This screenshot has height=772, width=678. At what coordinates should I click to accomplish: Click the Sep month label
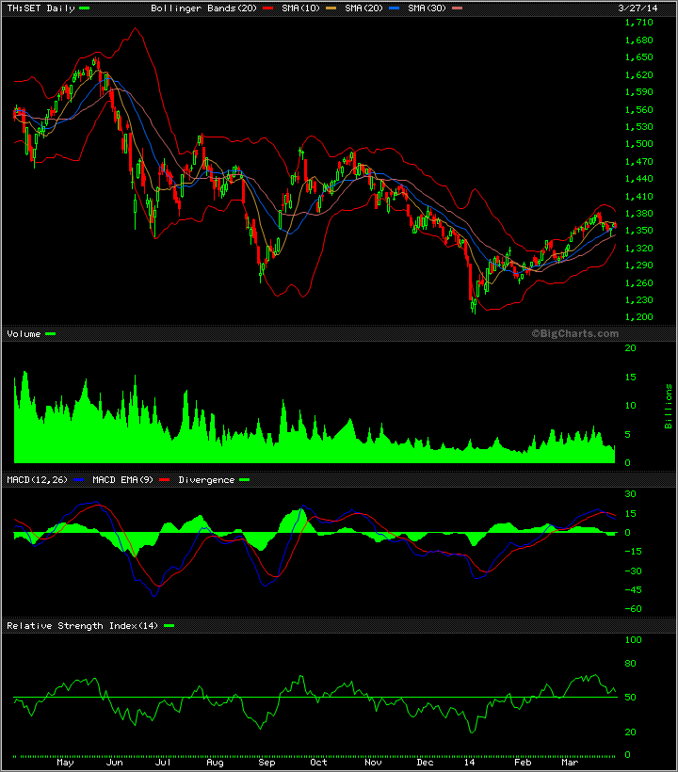coord(266,763)
